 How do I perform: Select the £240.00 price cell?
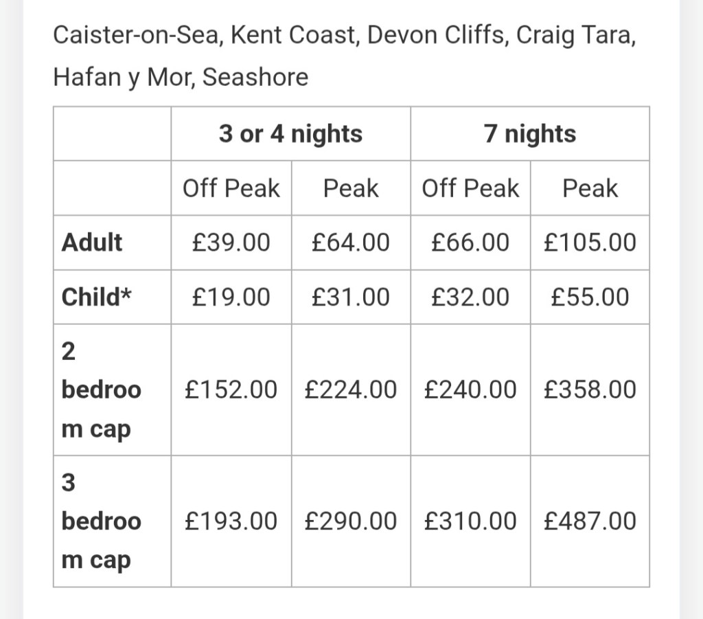pos(470,390)
